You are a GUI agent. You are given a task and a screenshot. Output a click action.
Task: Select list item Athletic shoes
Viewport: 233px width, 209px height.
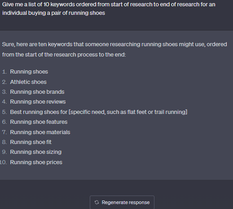pyautogui.click(x=28, y=82)
